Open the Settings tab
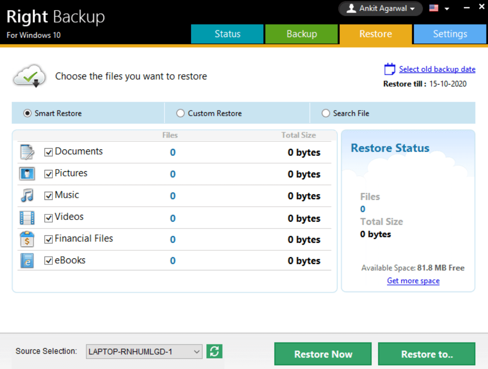Image resolution: width=488 pixels, height=369 pixels. pos(450,34)
